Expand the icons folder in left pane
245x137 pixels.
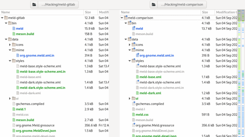click(10, 45)
